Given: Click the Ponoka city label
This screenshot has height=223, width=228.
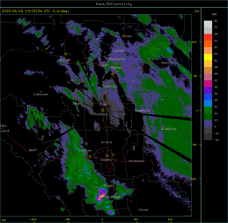Looking at the screenshot, I should [127, 36].
